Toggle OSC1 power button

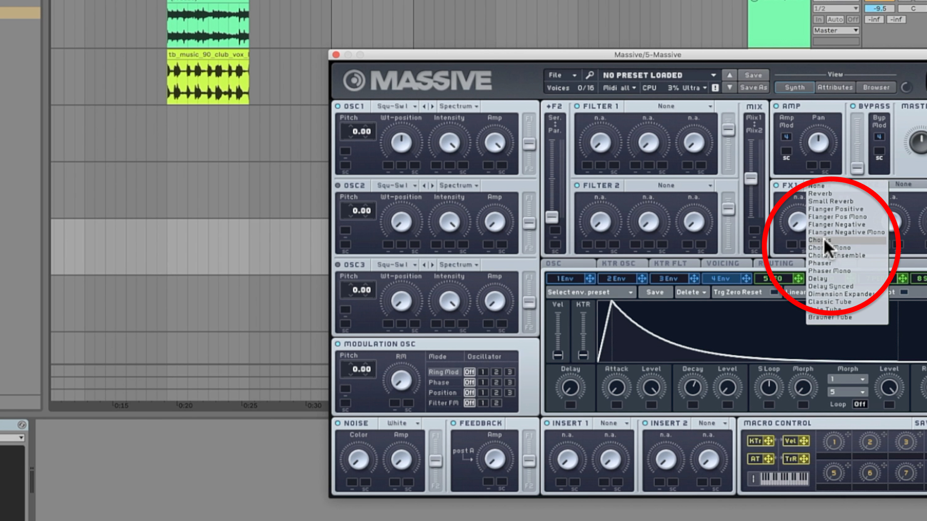point(338,106)
